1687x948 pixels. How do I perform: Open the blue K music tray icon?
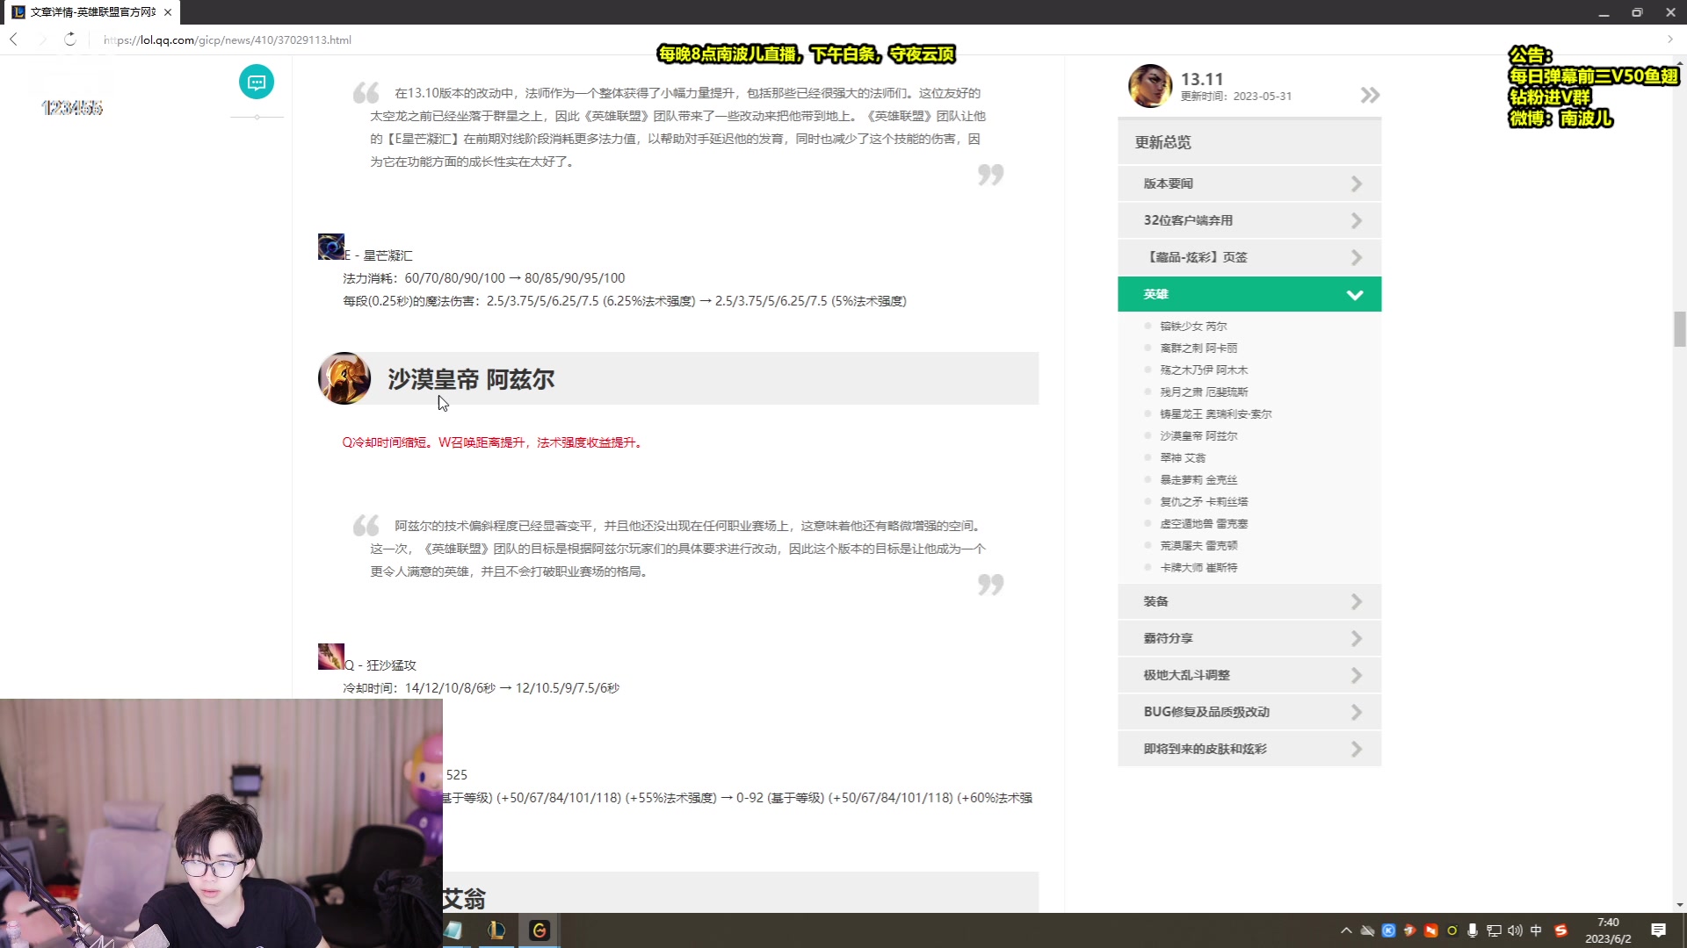click(1388, 930)
